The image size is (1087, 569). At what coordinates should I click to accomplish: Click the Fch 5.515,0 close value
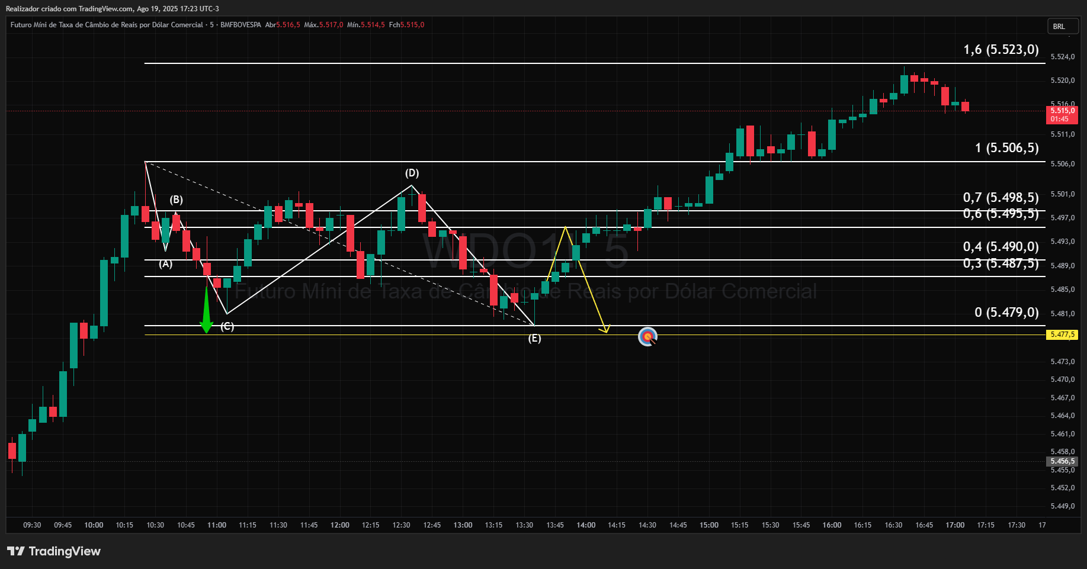(x=406, y=25)
